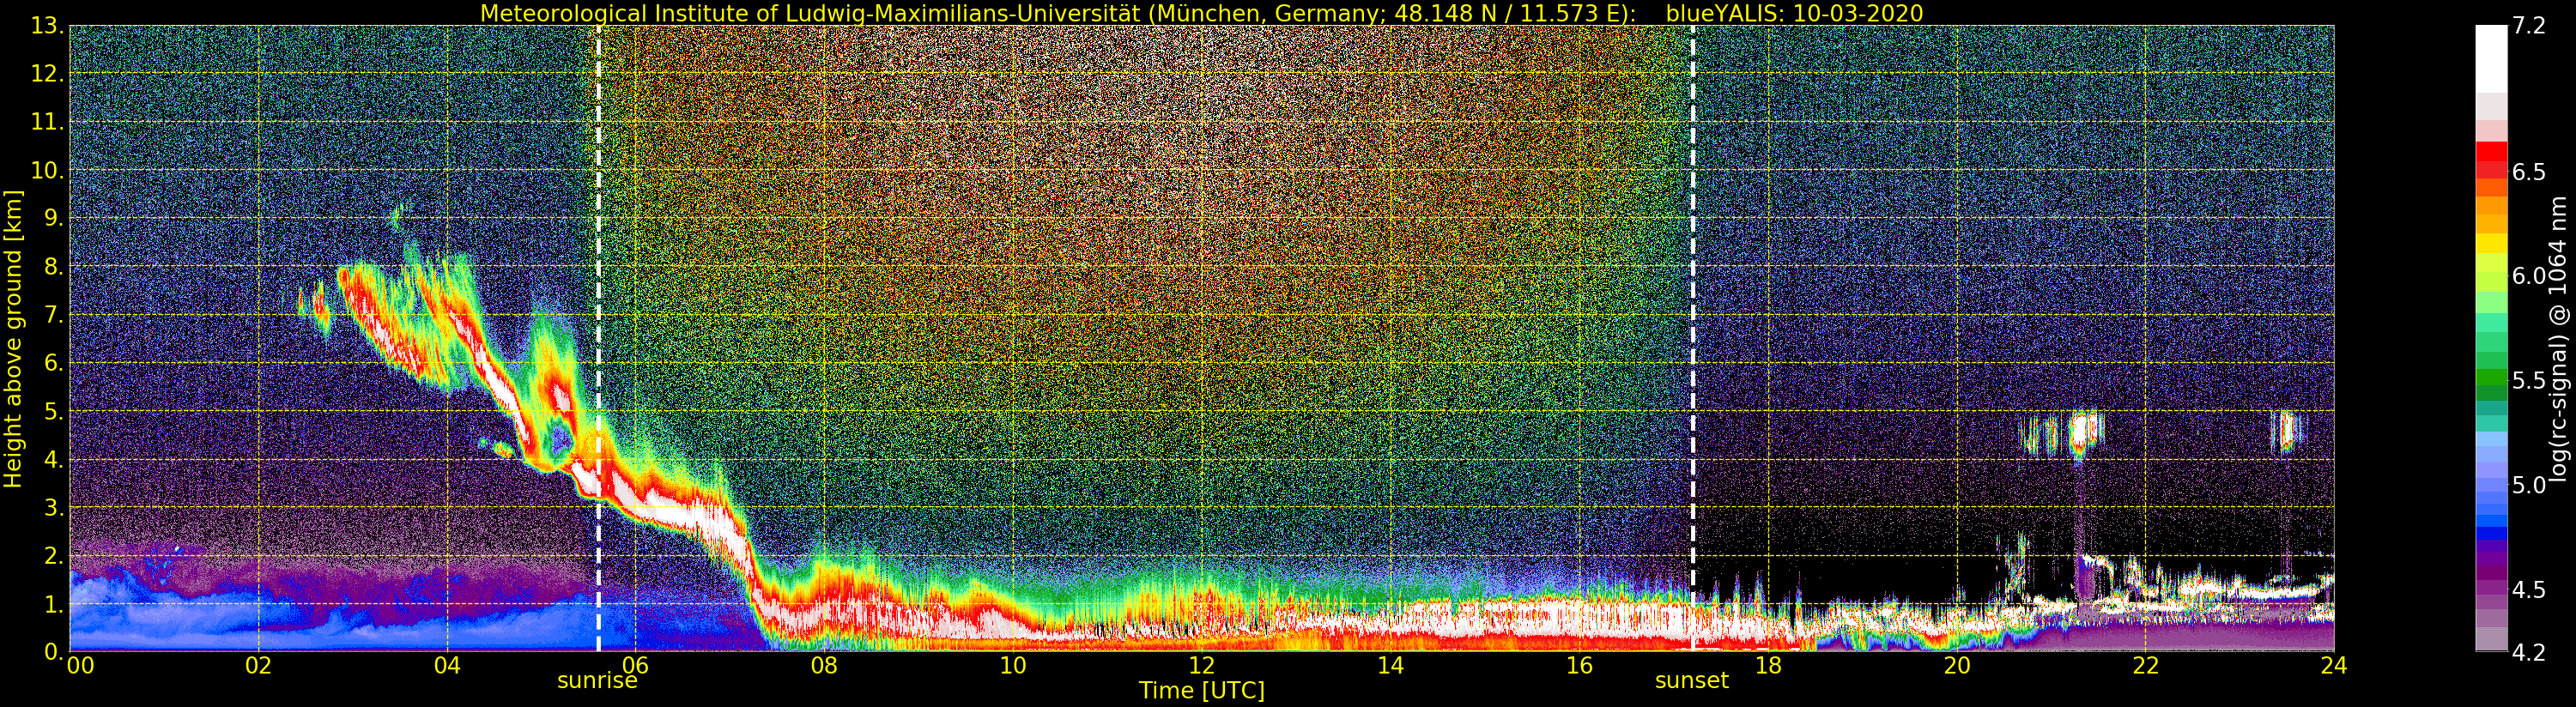Select the 'Height above ground [km]' axis label
Viewport: 2576px width, 707px height.
(13, 339)
